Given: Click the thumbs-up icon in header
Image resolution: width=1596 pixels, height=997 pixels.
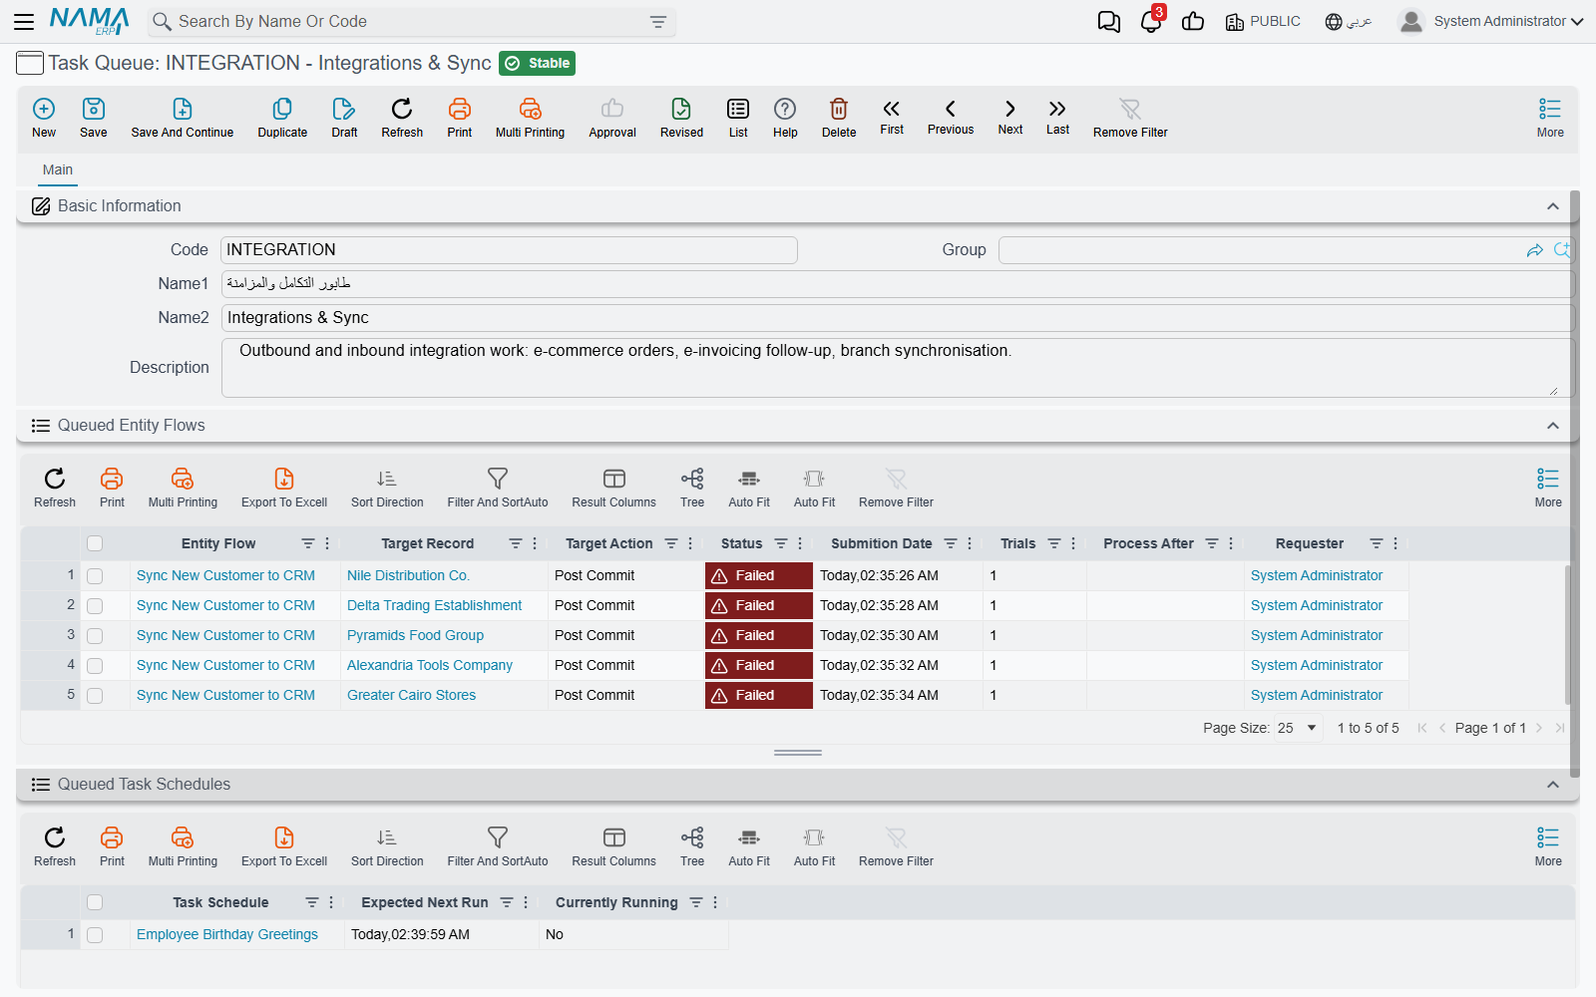Looking at the screenshot, I should pos(1193,21).
